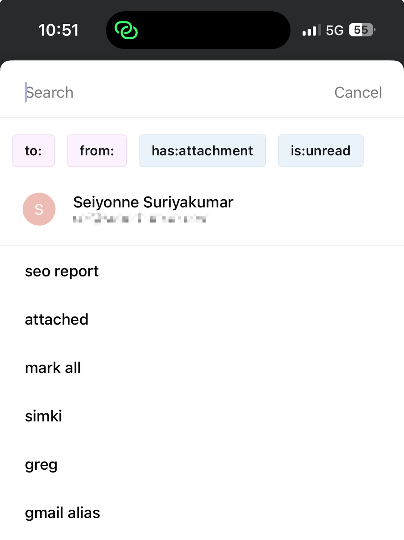
Task: Tap the 5G network indicator
Action: (x=334, y=30)
